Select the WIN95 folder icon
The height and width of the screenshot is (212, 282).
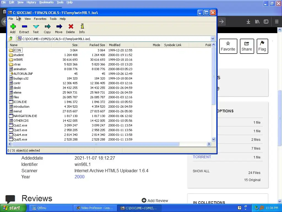coord(11,60)
